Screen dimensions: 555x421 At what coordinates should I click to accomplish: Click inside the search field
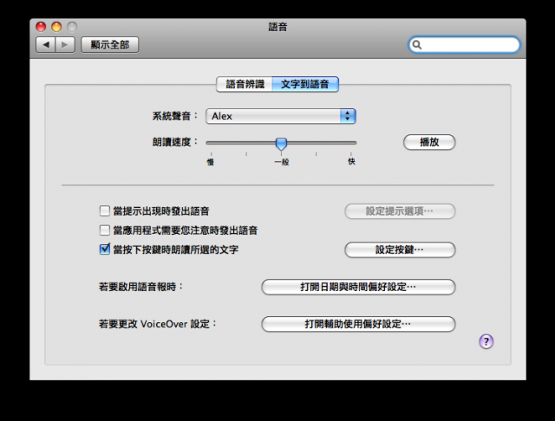coord(464,45)
